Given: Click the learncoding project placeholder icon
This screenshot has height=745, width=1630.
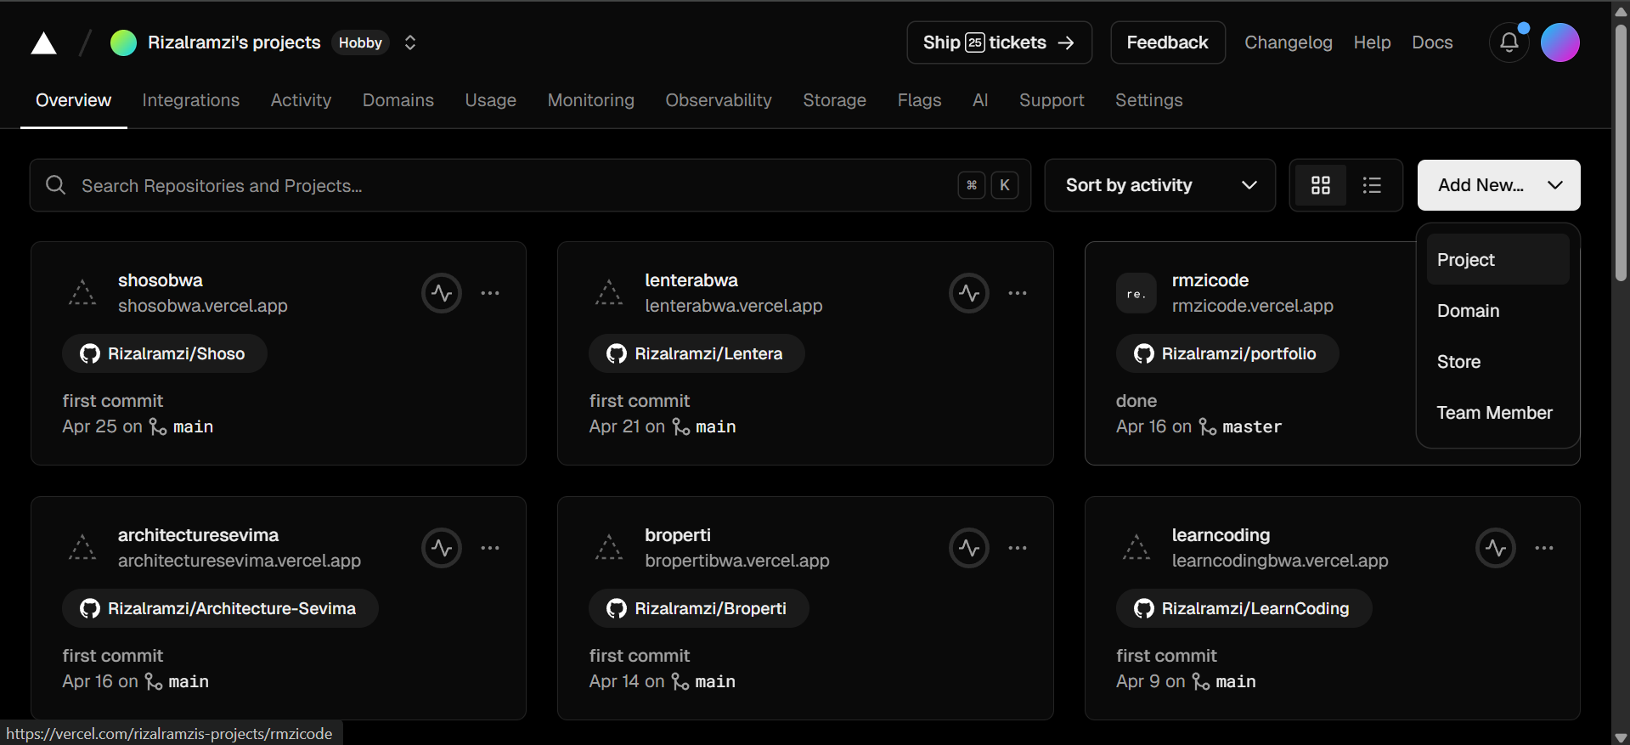Looking at the screenshot, I should [x=1136, y=548].
